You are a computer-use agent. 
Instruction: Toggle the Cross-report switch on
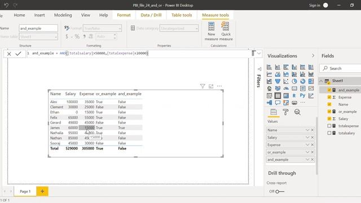pos(280,192)
